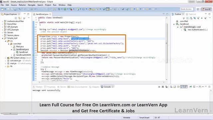Collapse the SendEmail class in Outline
213x120 pixels.
pyautogui.click(x=174, y=24)
